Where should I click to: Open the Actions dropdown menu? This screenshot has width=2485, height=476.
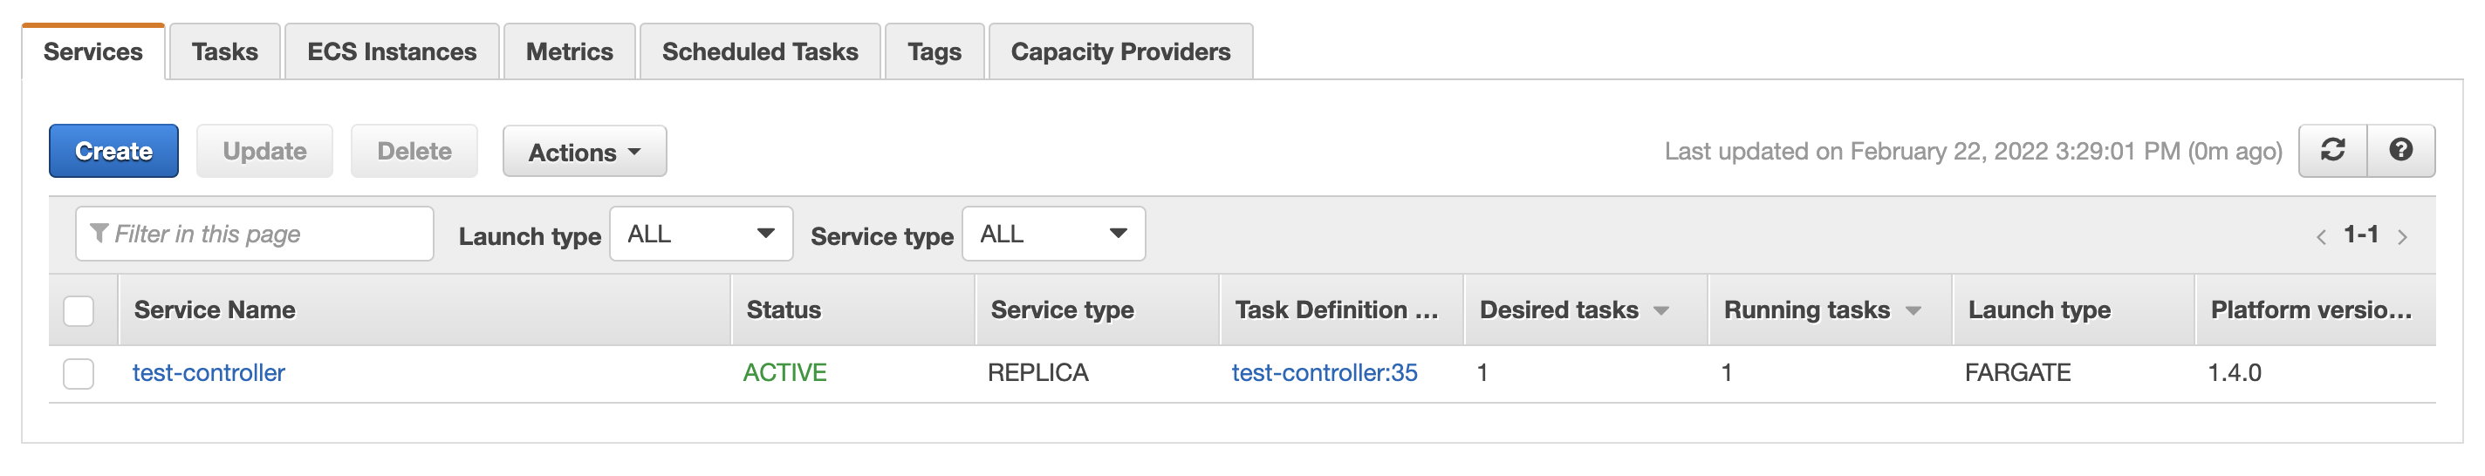coord(585,152)
